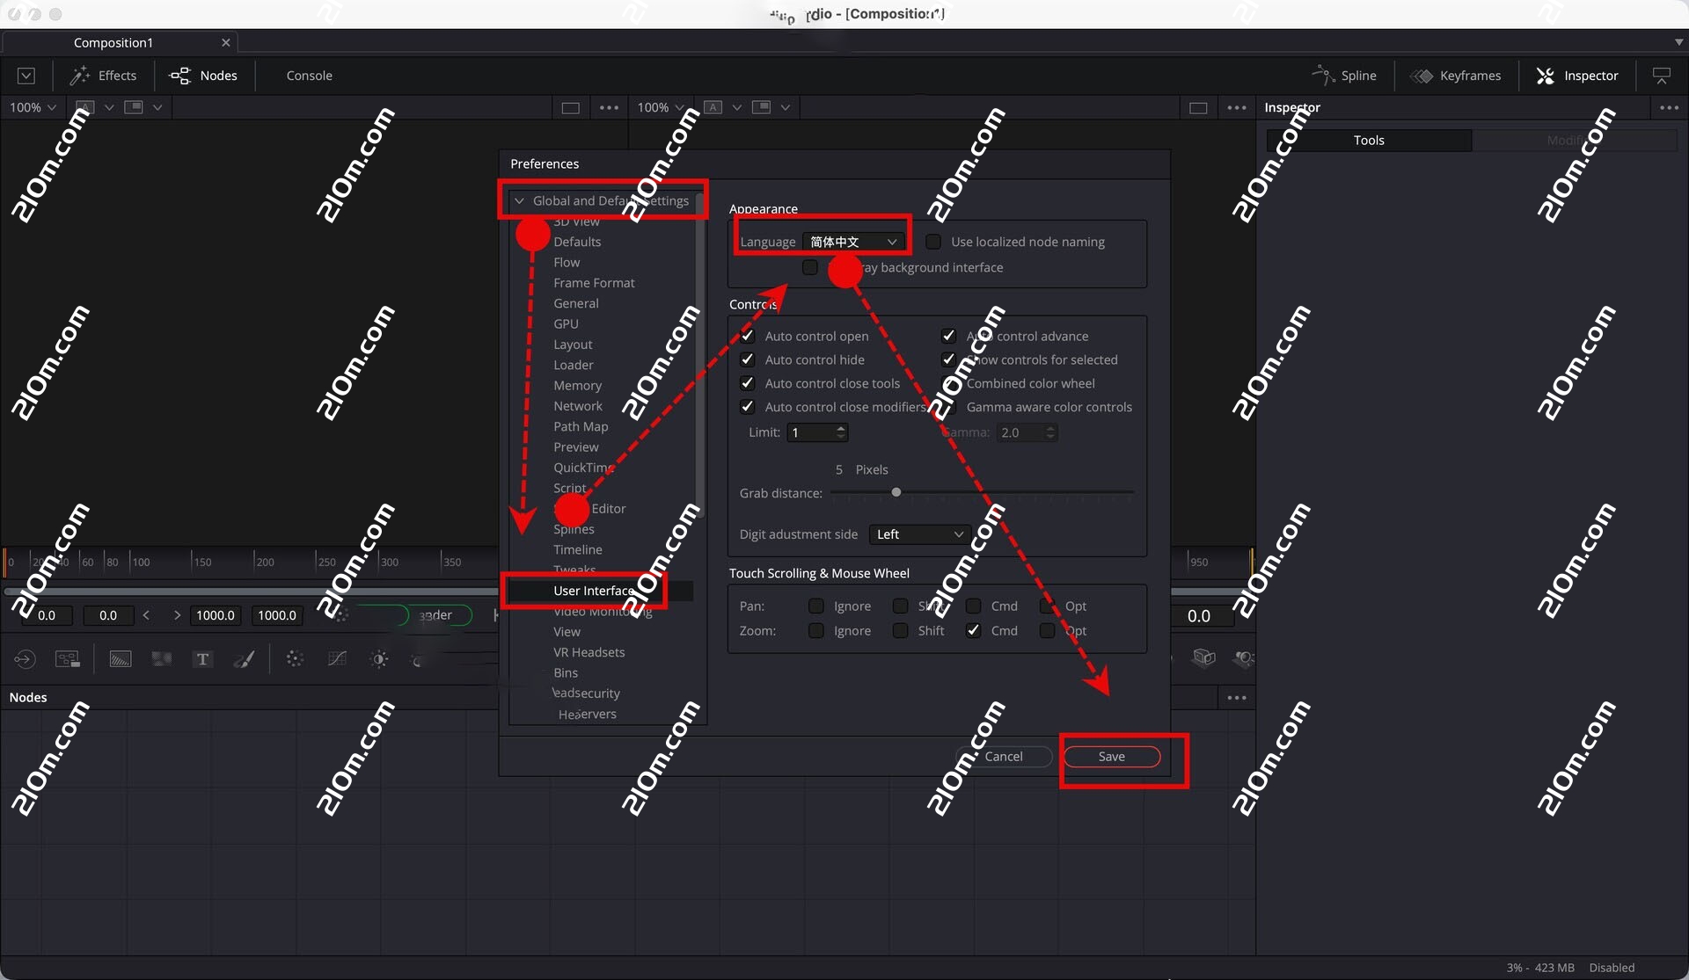Enable Use localized node naming

933,242
